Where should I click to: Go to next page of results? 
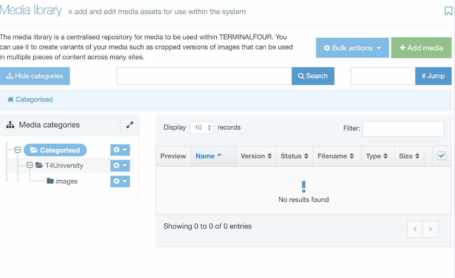coord(430,229)
